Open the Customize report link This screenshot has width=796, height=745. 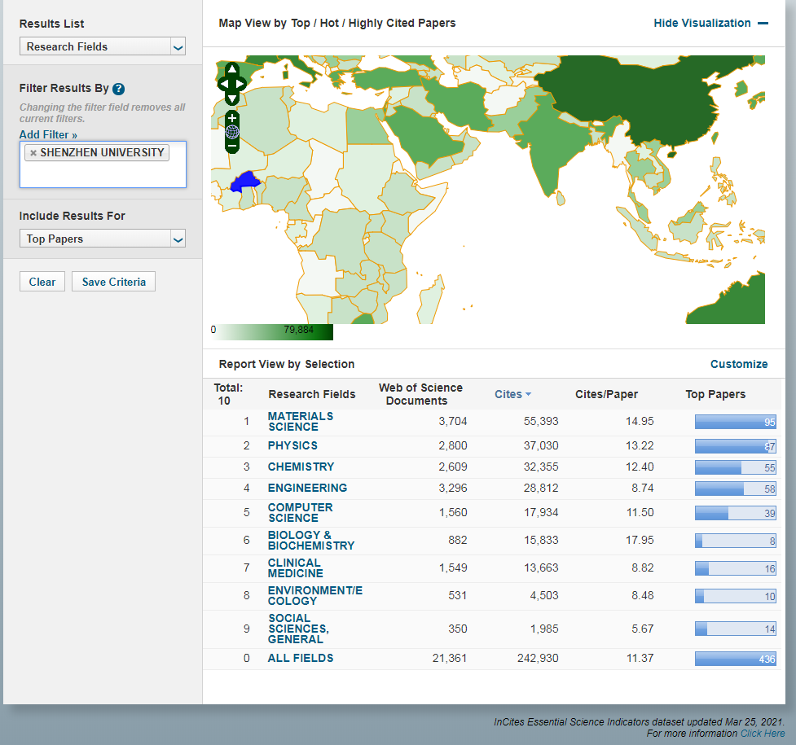(738, 364)
